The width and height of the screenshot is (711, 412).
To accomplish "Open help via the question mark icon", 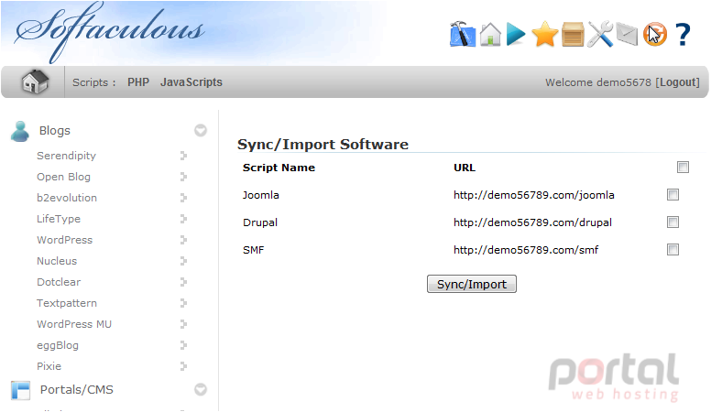I will [683, 35].
